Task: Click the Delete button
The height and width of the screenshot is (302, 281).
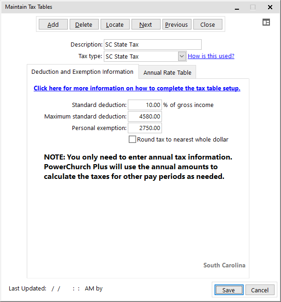Action: coord(84,24)
